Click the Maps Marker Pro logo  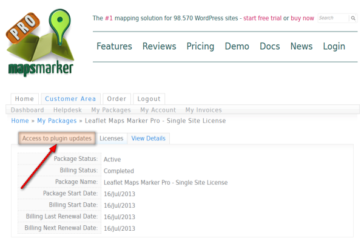pyautogui.click(x=40, y=42)
